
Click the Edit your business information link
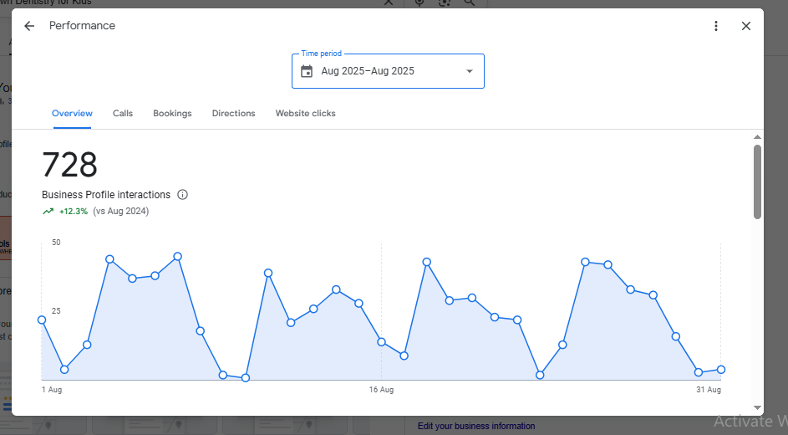click(475, 426)
